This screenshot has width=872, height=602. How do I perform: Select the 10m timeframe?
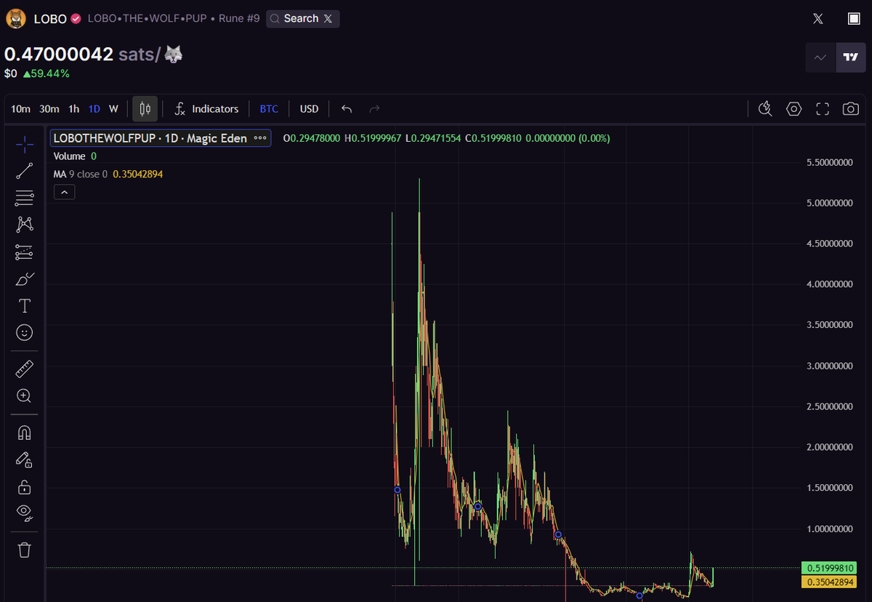point(21,109)
